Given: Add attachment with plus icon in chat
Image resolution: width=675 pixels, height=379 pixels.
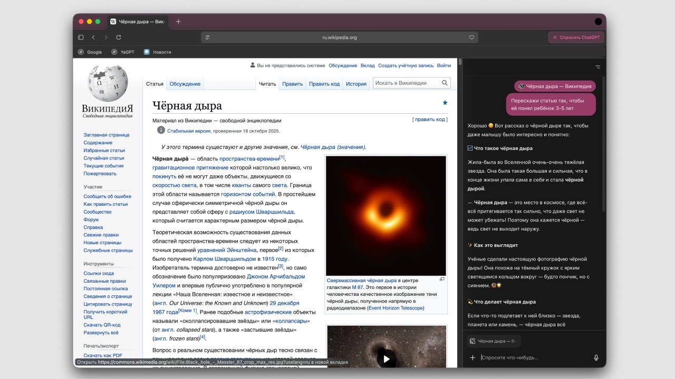Looking at the screenshot, I should [472, 358].
